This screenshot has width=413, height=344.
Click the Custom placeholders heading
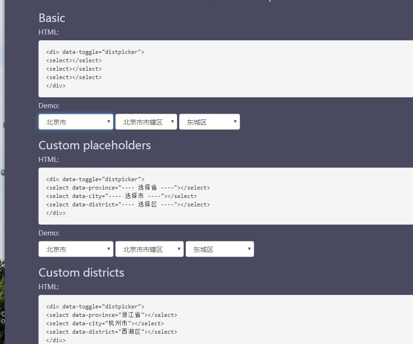coord(95,145)
